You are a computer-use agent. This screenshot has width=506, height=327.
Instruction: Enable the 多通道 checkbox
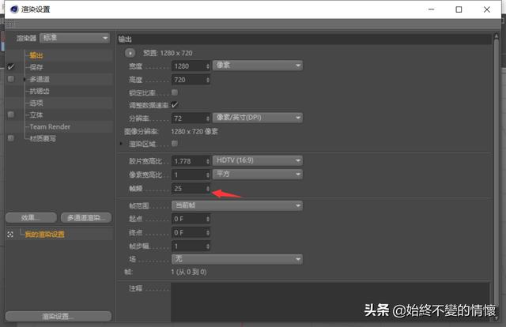pyautogui.click(x=11, y=79)
